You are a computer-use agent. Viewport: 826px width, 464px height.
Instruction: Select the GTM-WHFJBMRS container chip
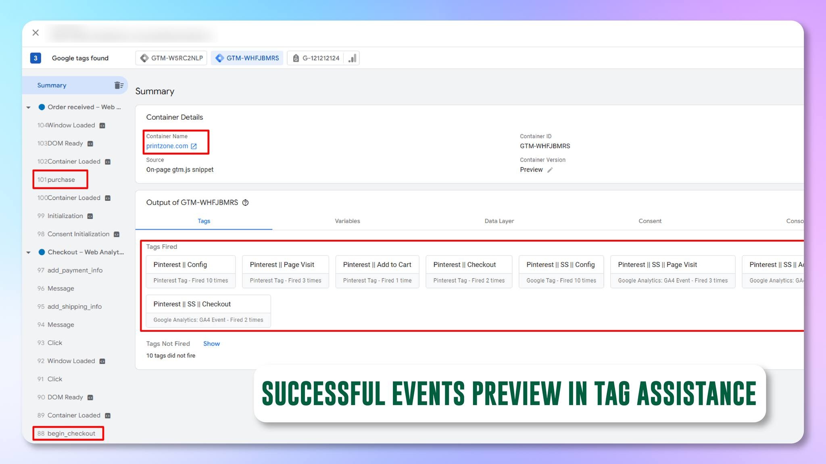click(247, 58)
